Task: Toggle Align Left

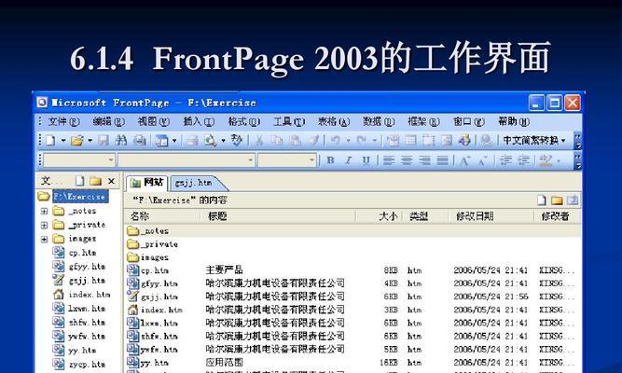Action: [389, 160]
